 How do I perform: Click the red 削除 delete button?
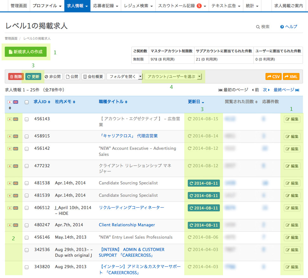pos(16,76)
